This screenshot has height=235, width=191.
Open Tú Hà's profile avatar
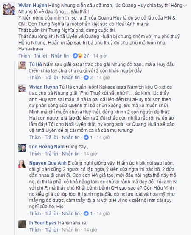click(x=22, y=65)
